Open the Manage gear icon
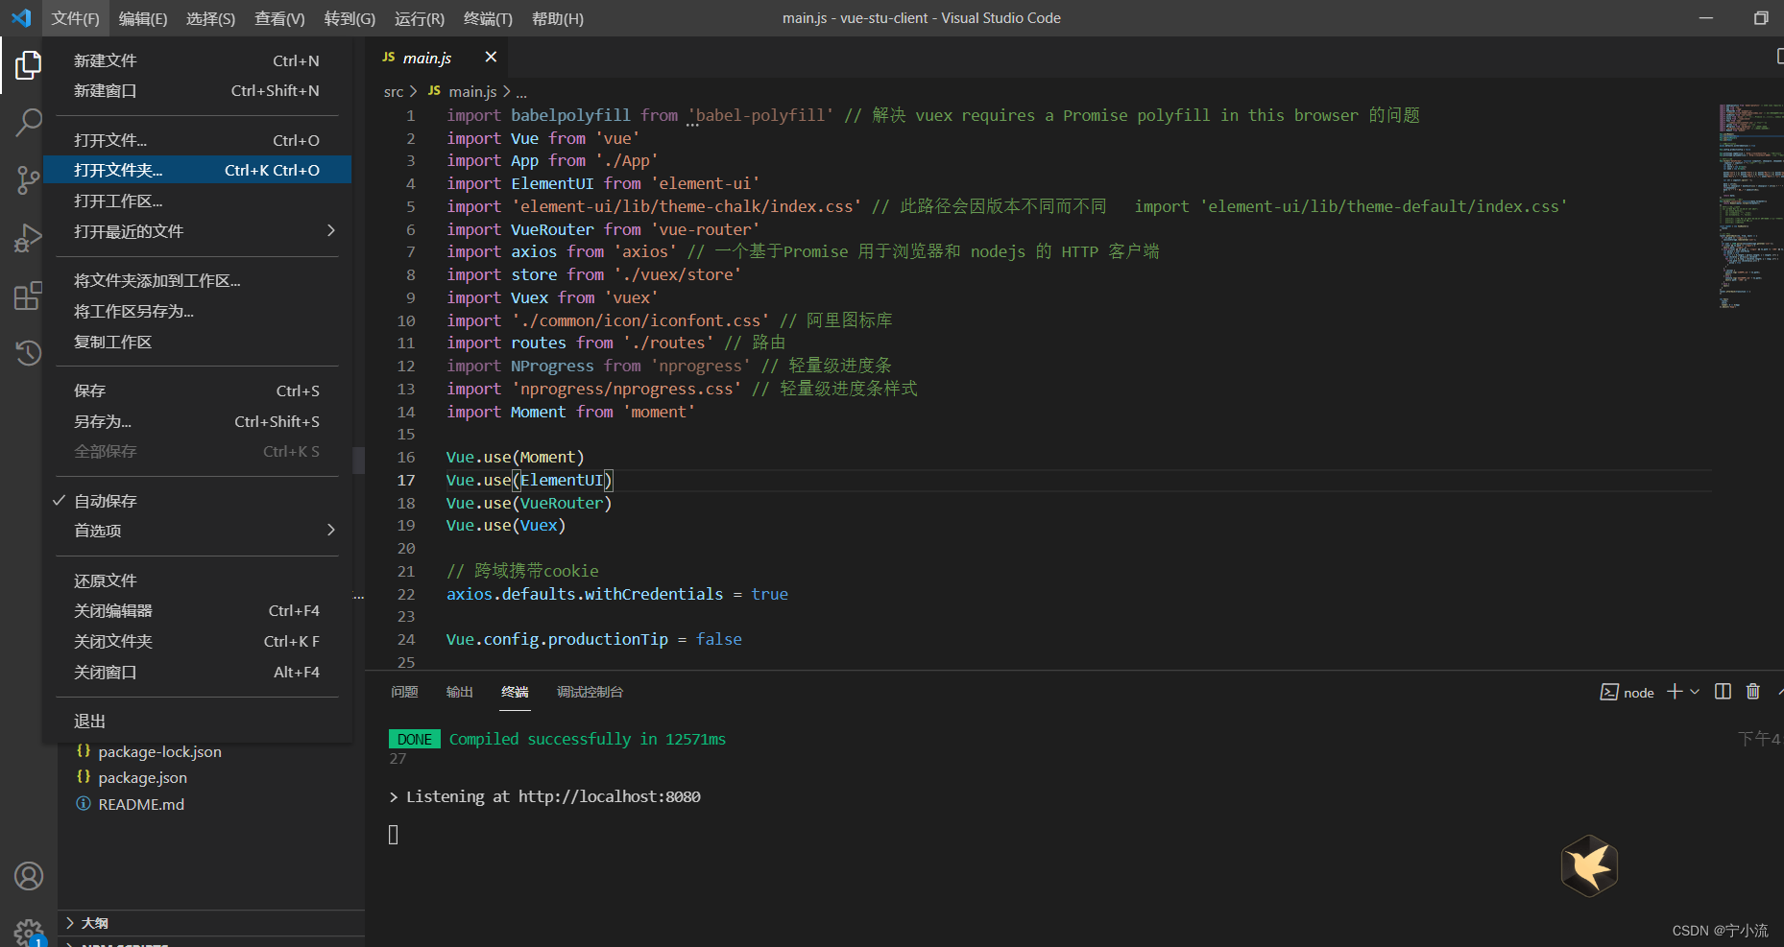1784x947 pixels. tap(28, 931)
